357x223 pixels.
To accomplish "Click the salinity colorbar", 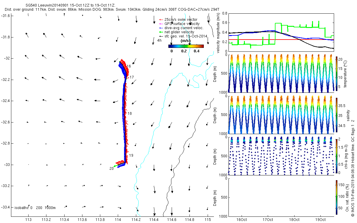I will (336, 115).
